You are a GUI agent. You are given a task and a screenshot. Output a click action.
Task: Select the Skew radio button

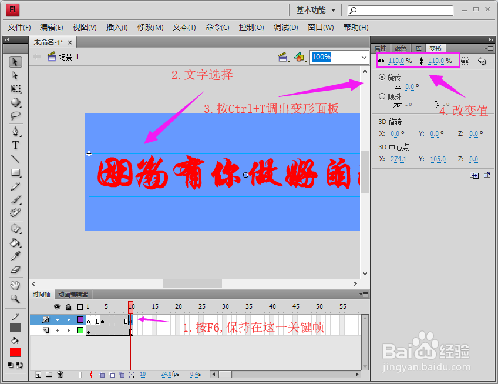pos(382,96)
